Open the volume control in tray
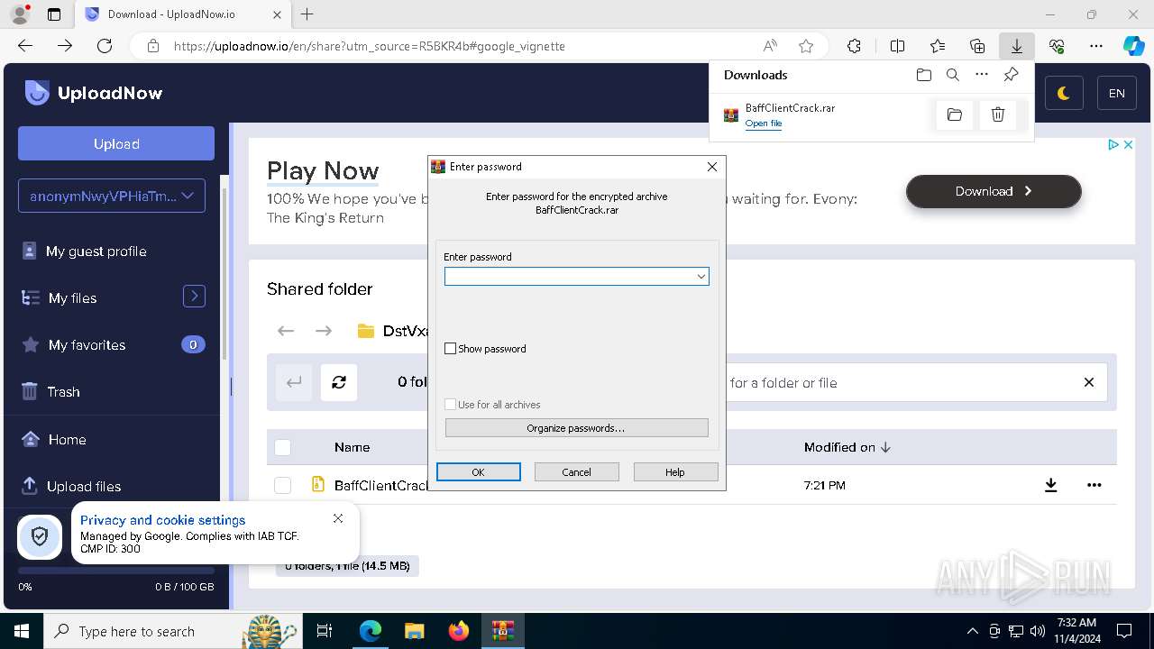The width and height of the screenshot is (1154, 649). click(1038, 631)
